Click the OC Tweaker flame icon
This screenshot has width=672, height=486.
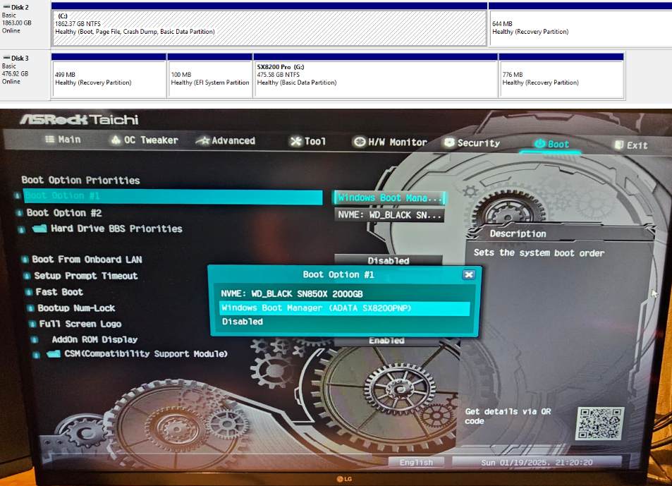point(116,140)
